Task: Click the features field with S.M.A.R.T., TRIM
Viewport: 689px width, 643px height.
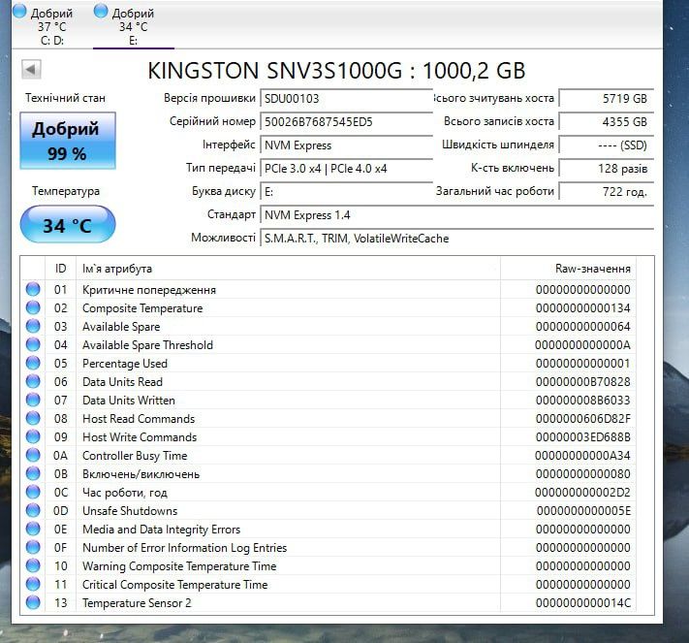Action: (456, 239)
